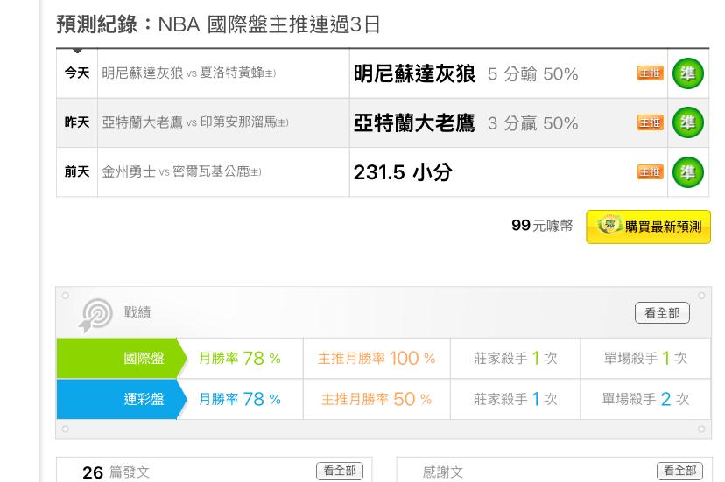Image resolution: width=725 pixels, height=482 pixels.
Task: Select the 運彩盤 tab
Action: (x=122, y=399)
